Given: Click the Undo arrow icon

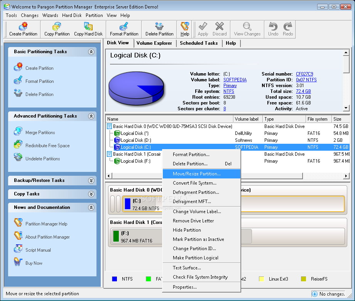Looking at the screenshot, I should pos(273,26).
